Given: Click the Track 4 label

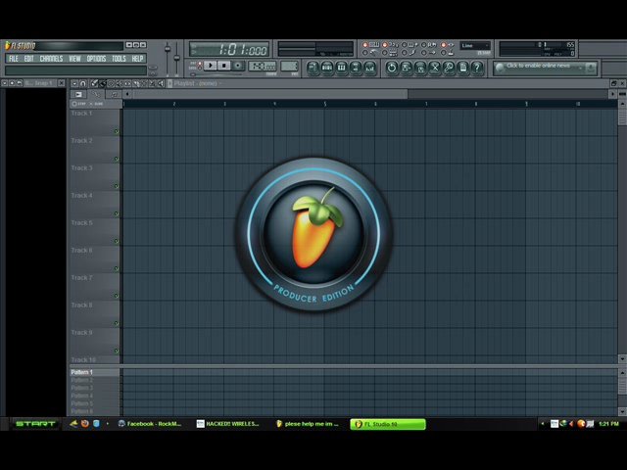Looking at the screenshot, I should (81, 196).
